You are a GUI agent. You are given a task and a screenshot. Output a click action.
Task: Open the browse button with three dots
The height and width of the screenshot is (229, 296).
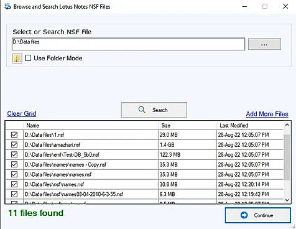[264, 44]
